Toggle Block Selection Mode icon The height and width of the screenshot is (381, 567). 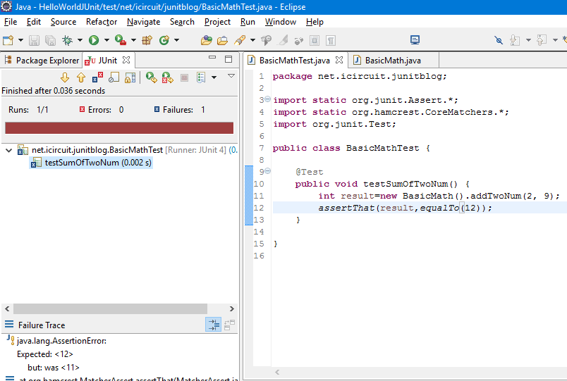click(x=315, y=40)
